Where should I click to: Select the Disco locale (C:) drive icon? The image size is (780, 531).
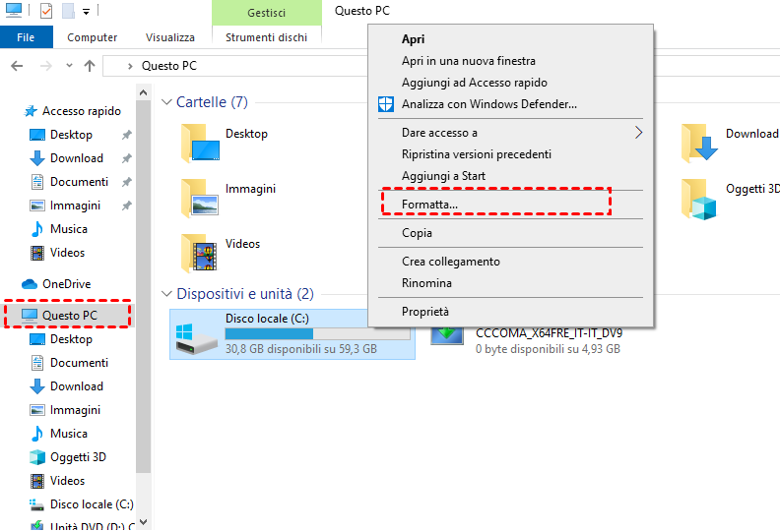tap(197, 337)
